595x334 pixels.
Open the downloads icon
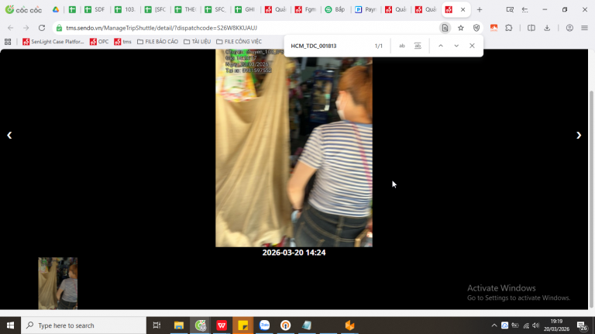point(547,28)
